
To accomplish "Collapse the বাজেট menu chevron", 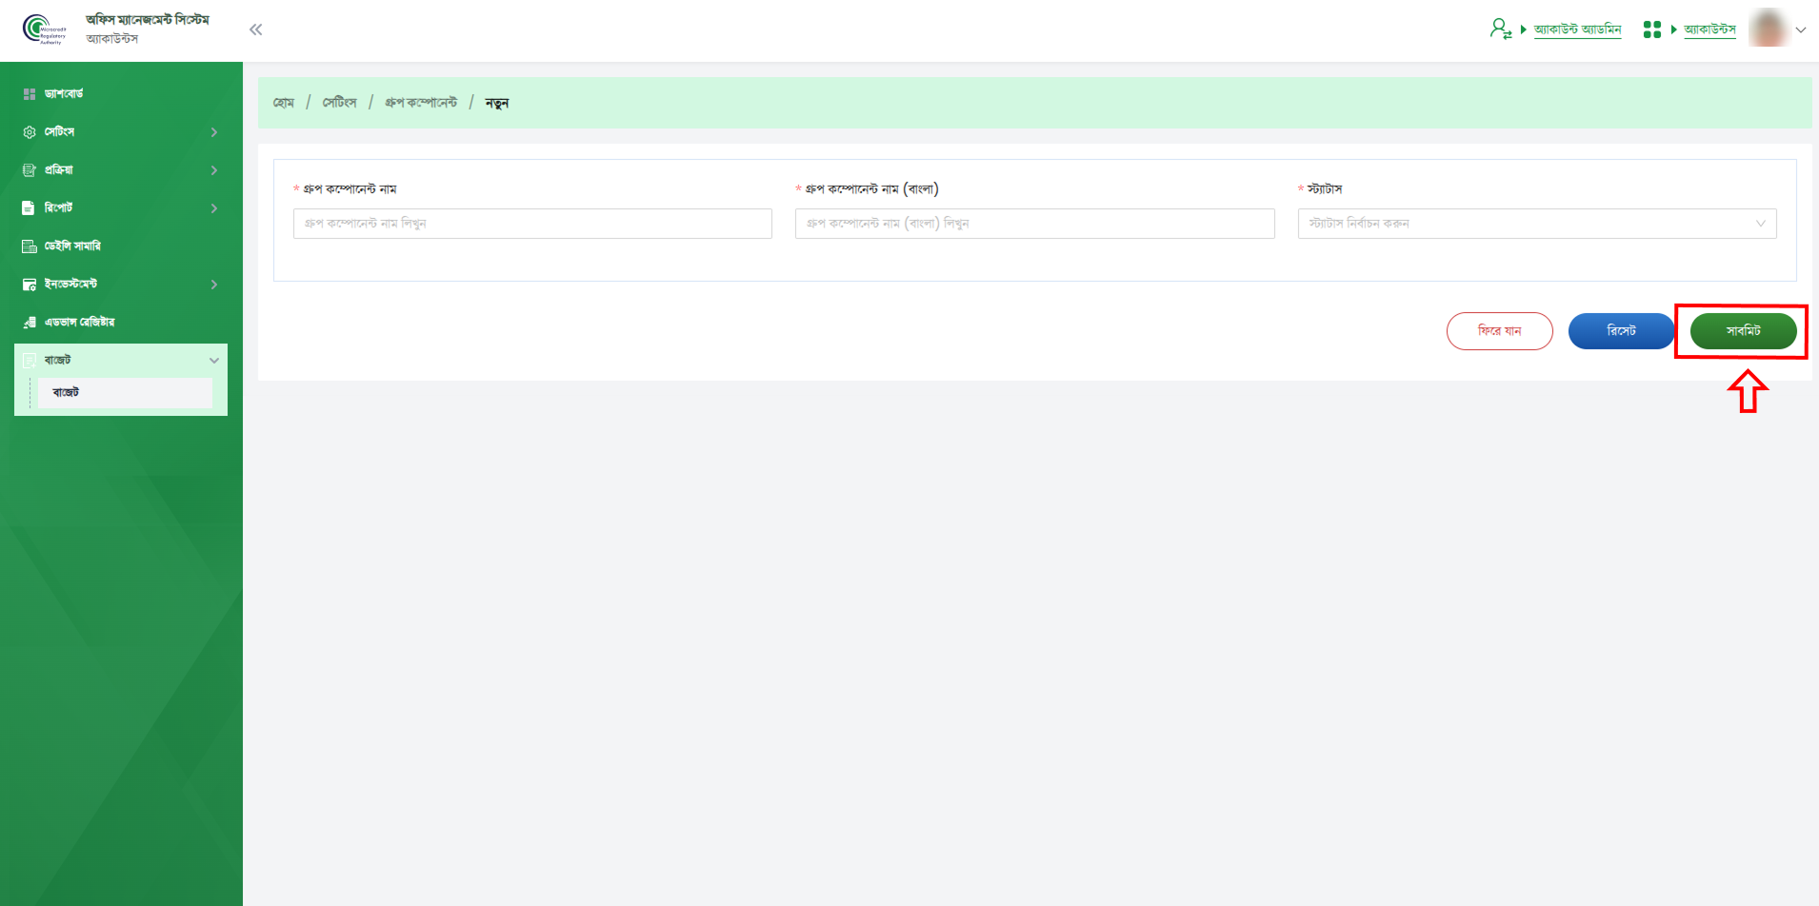I will (214, 361).
